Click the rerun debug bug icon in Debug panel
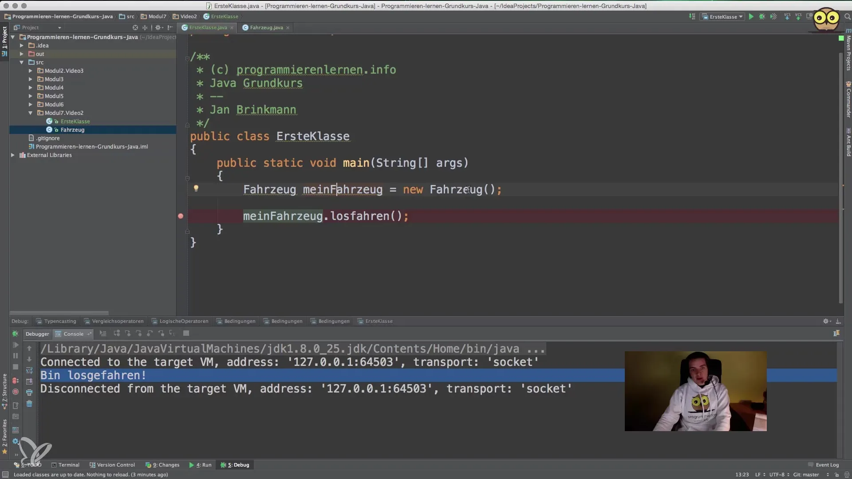 tap(16, 334)
